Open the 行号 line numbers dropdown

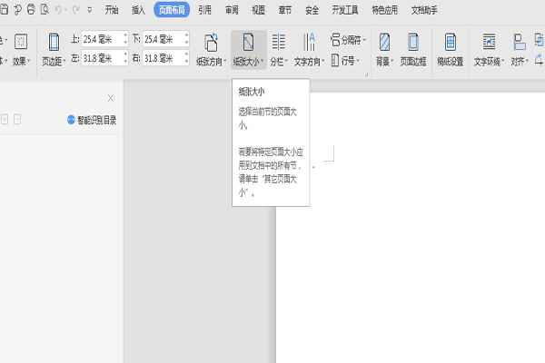point(345,61)
